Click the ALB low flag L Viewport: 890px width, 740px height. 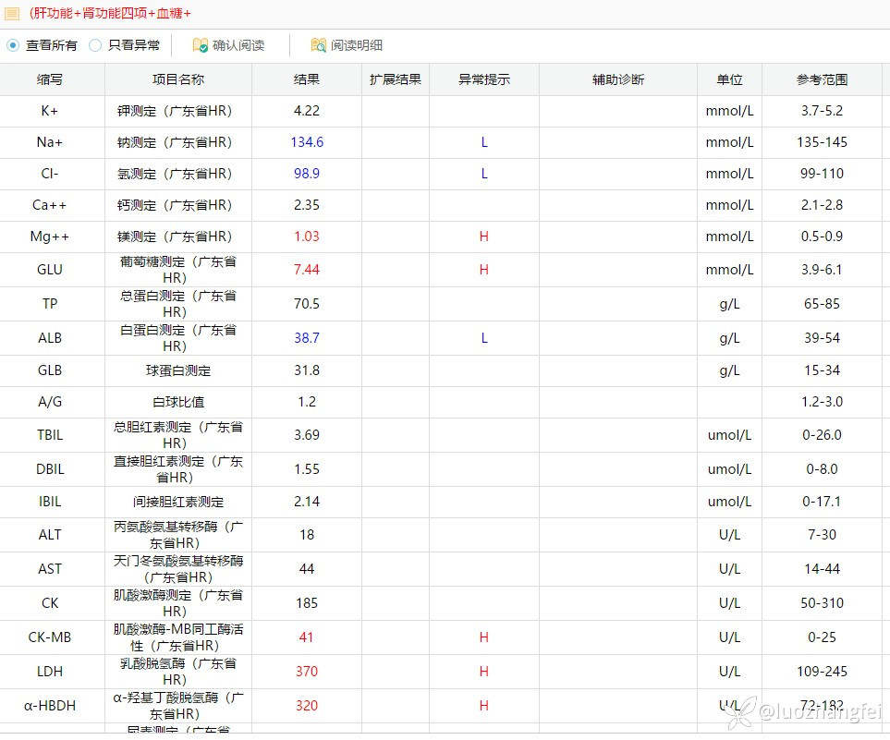pos(483,338)
